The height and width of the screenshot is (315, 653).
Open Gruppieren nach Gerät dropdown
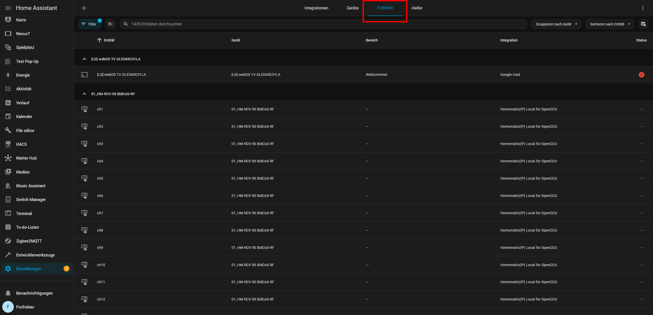coord(556,24)
